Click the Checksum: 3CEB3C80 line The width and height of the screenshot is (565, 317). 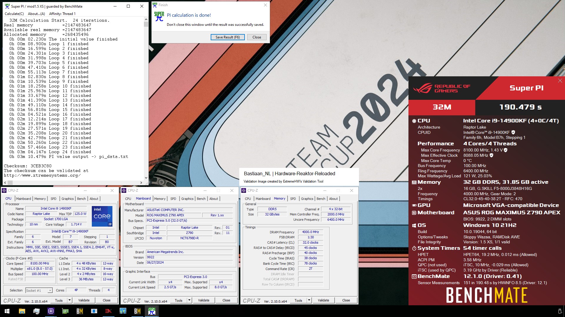click(28, 166)
